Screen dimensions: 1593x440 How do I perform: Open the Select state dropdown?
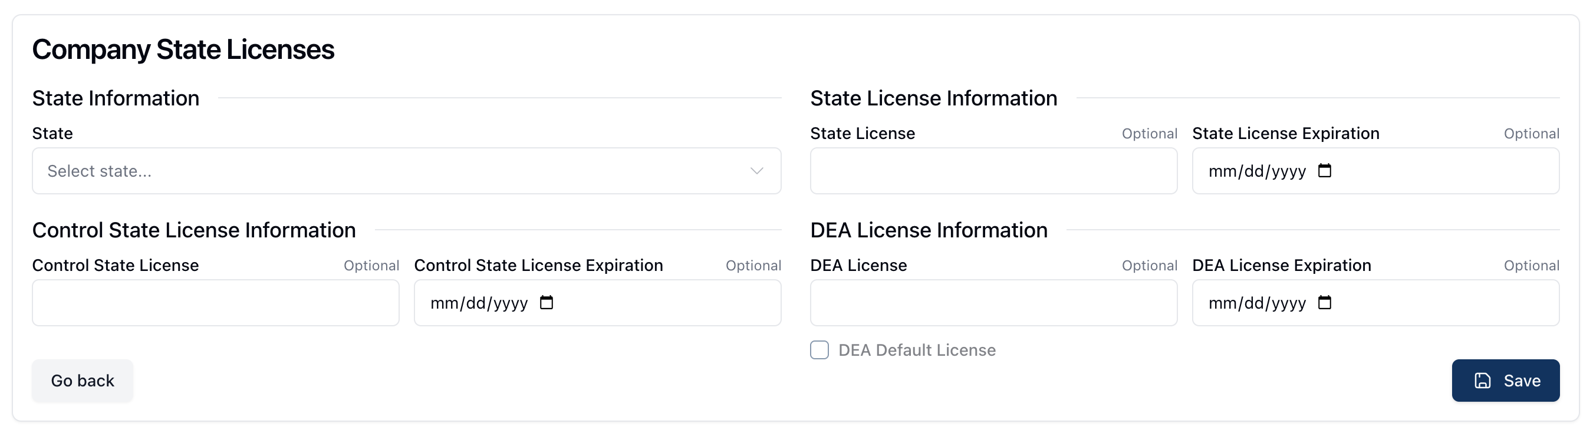point(406,171)
